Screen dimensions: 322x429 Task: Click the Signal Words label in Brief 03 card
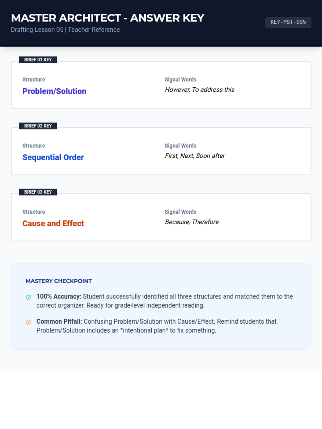coord(180,212)
